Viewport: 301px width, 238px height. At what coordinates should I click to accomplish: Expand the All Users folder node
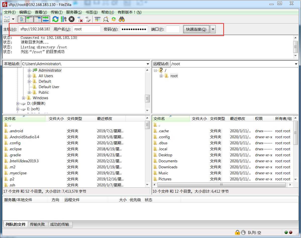(x=29, y=76)
